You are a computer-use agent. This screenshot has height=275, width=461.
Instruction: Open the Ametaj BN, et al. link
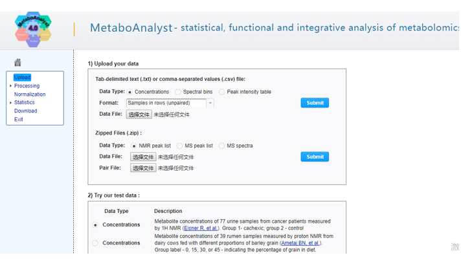point(300,243)
